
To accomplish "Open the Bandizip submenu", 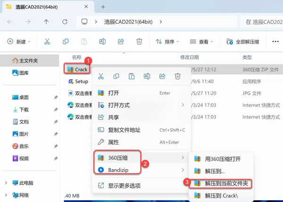I will [141, 170].
